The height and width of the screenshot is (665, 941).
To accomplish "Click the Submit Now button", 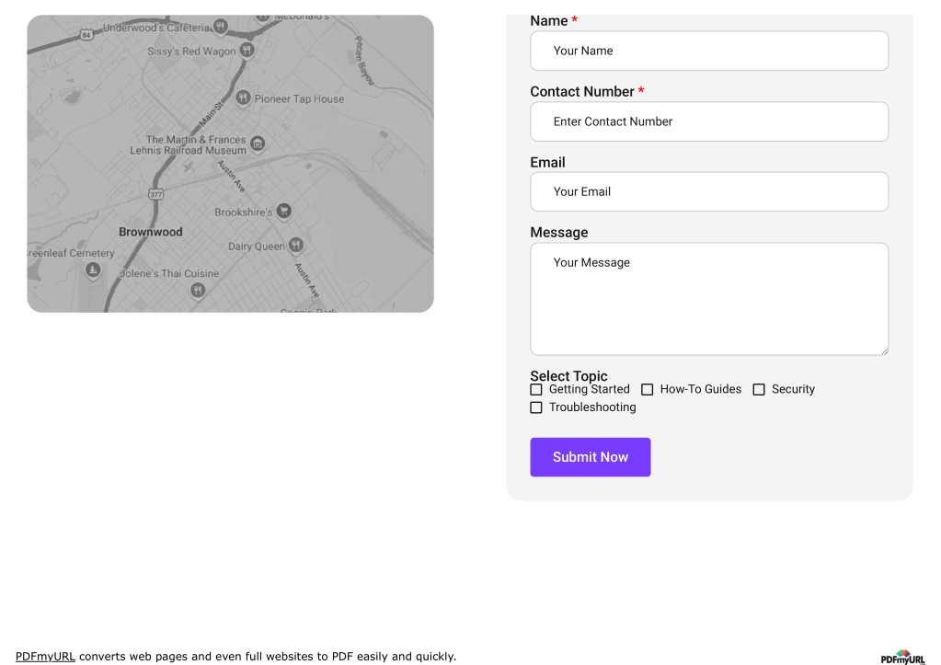I will coord(590,457).
